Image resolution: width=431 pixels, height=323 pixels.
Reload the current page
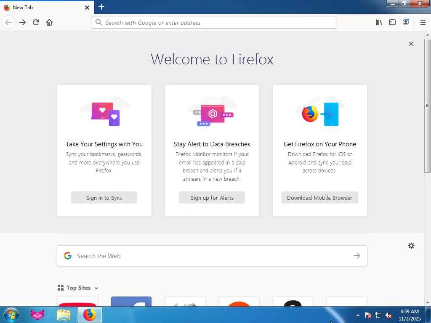(x=36, y=22)
